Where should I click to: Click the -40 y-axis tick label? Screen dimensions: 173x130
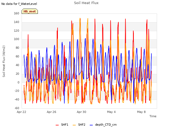click(17, 99)
